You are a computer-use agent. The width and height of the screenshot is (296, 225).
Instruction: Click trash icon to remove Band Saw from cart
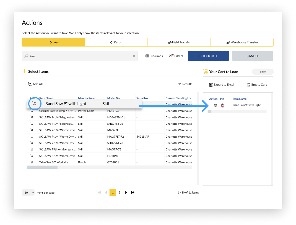215,105
